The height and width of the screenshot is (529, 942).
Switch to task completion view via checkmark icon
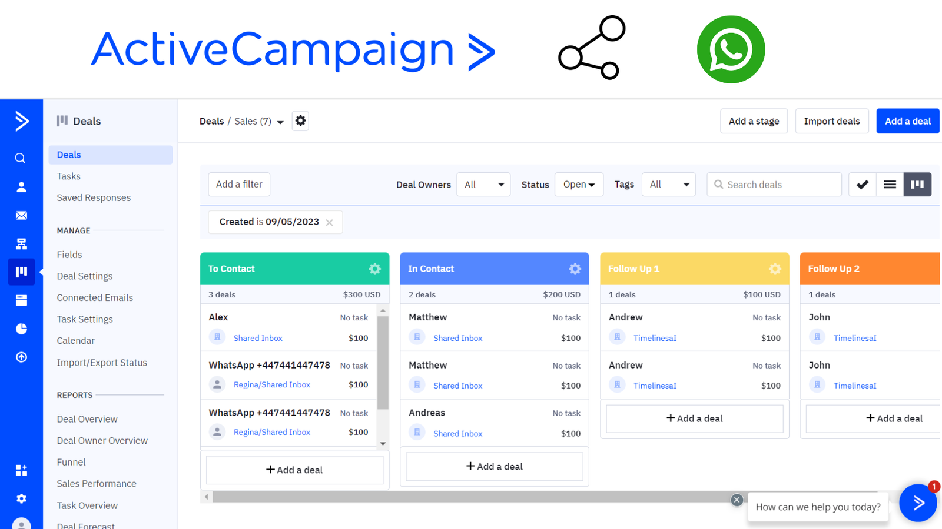[862, 184]
